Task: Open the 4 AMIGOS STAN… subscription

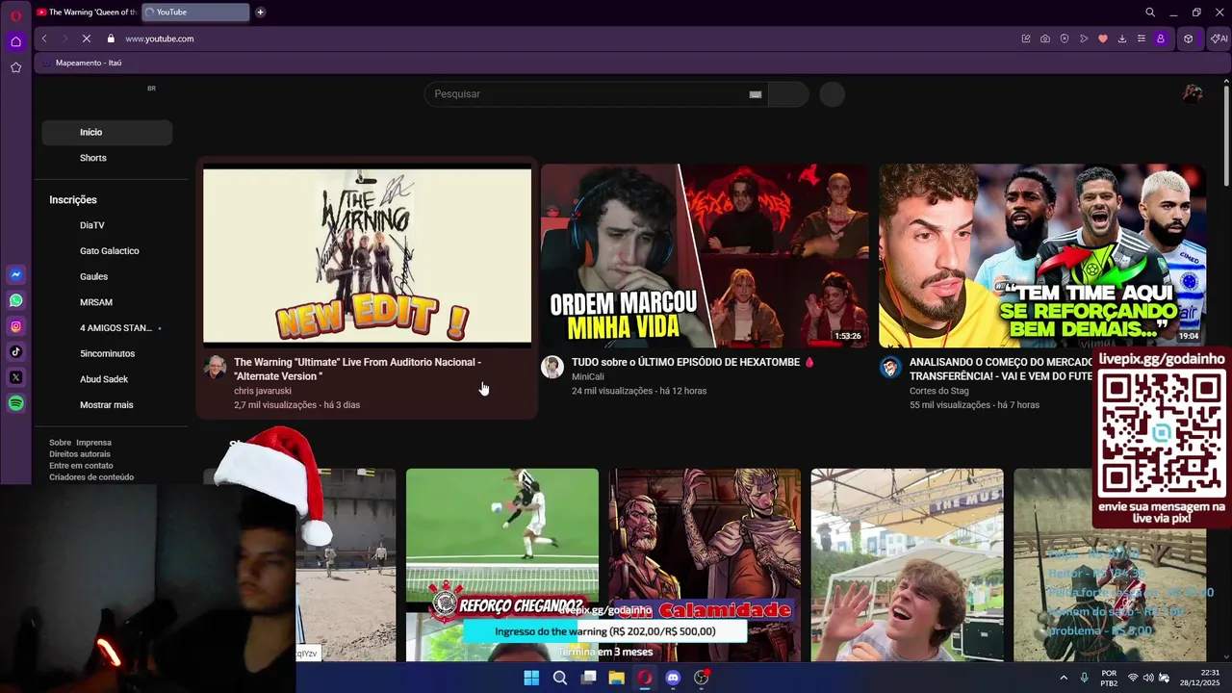Action: 116,328
